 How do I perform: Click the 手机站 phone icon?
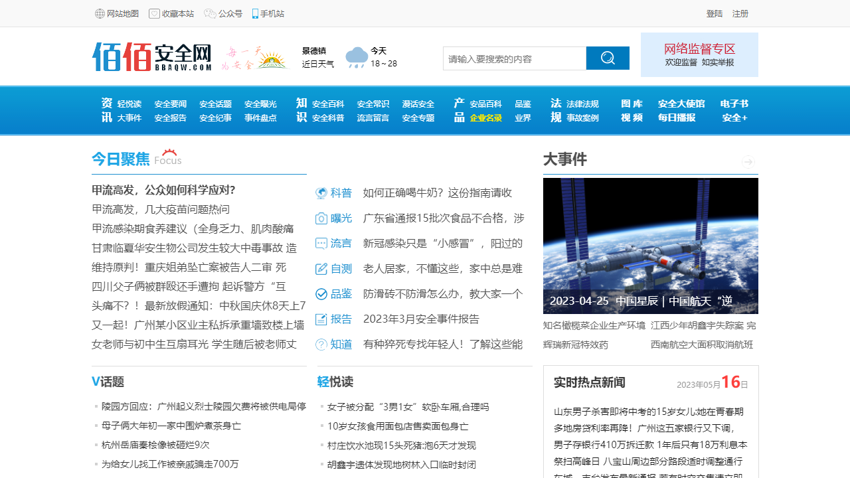point(255,14)
